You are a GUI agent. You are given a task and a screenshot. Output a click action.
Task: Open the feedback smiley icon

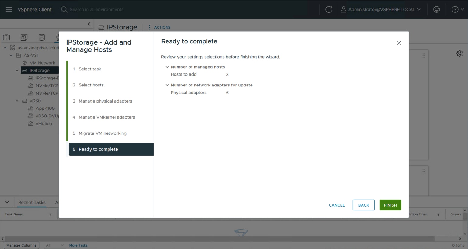[436, 9]
